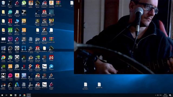Launch Adobe Premiere Pro shortcut
Screen dimensions: 173x97
tap(10, 40)
